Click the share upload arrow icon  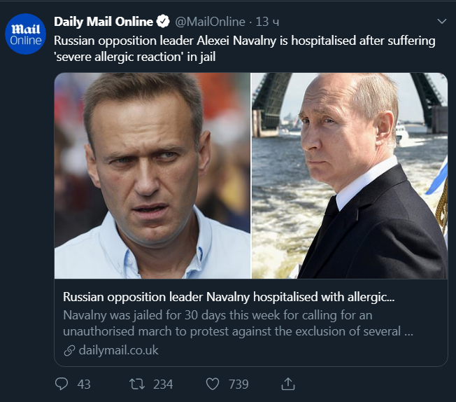pos(288,383)
